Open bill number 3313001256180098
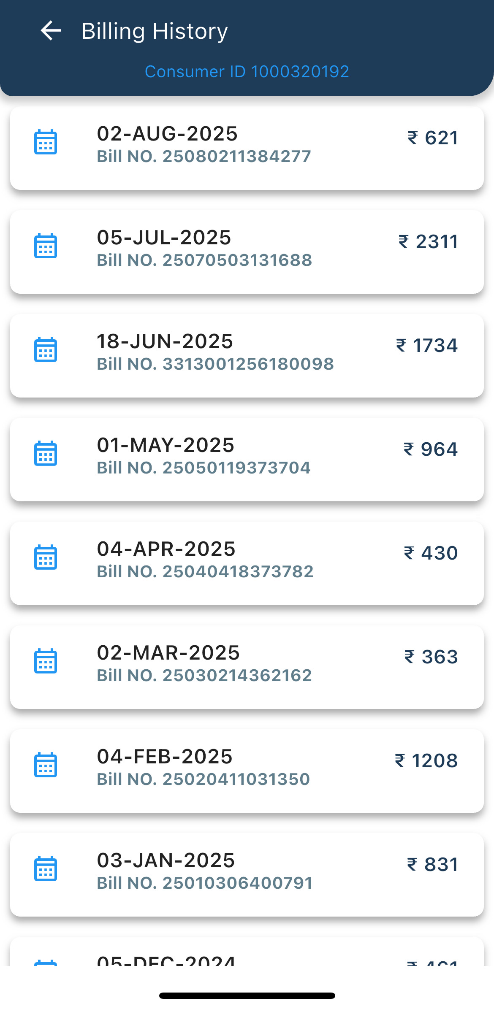The width and height of the screenshot is (494, 1009). click(215, 364)
